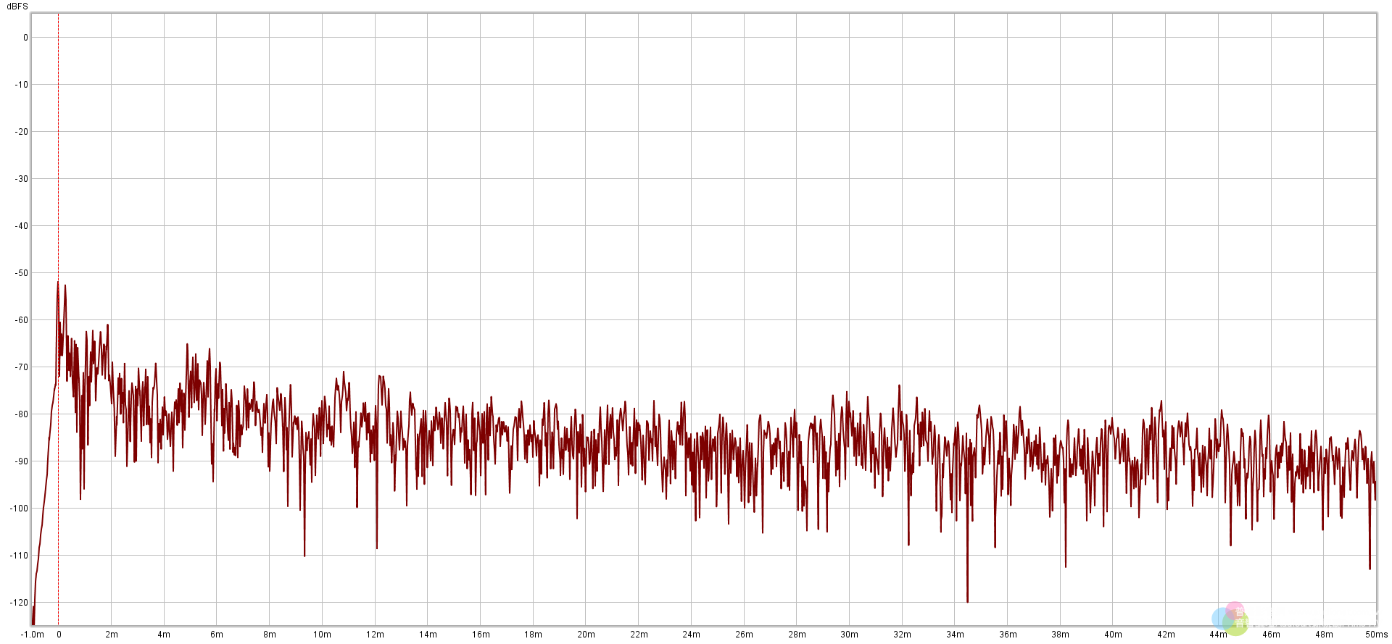Screen dimensions: 1392x644
Task: Click the 40m time axis label
Action: [x=1114, y=635]
